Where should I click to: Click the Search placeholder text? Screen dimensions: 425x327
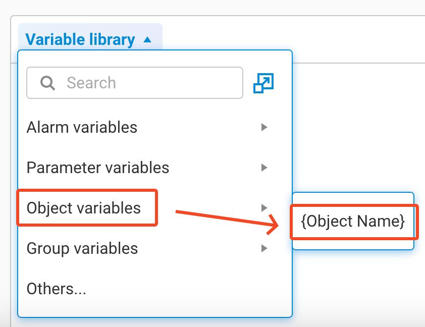(x=91, y=83)
